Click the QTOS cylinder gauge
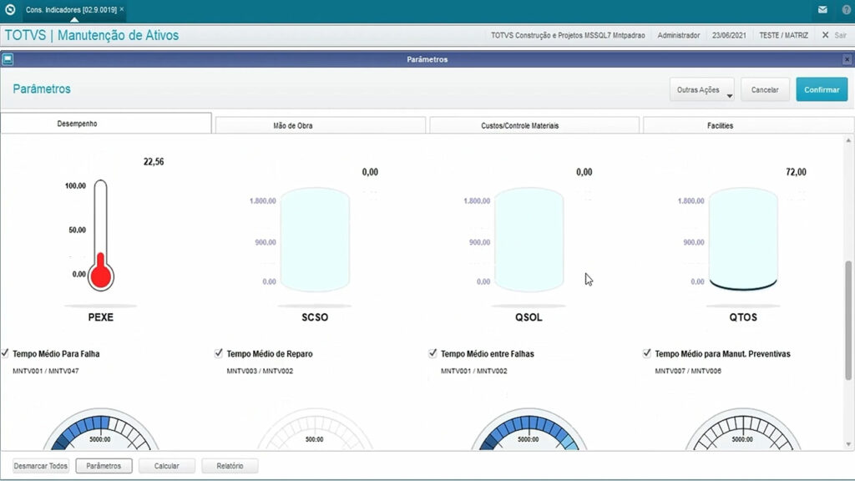 742,240
